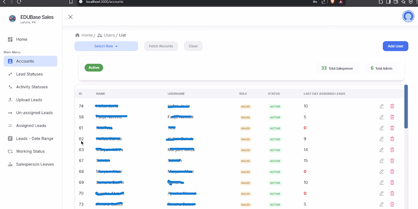Open the user profile avatar menu
The image size is (418, 209).
click(408, 16)
